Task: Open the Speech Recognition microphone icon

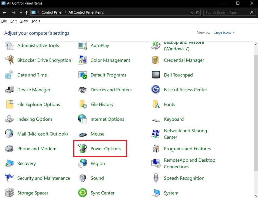Action: [x=156, y=178]
